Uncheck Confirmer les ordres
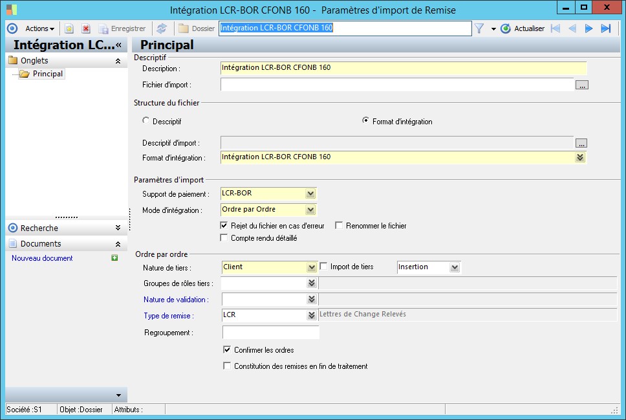 coord(227,350)
